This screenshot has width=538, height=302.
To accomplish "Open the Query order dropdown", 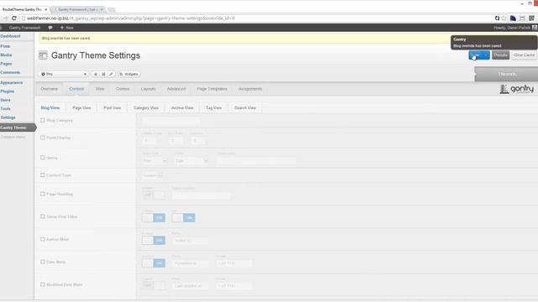I will pos(191,160).
